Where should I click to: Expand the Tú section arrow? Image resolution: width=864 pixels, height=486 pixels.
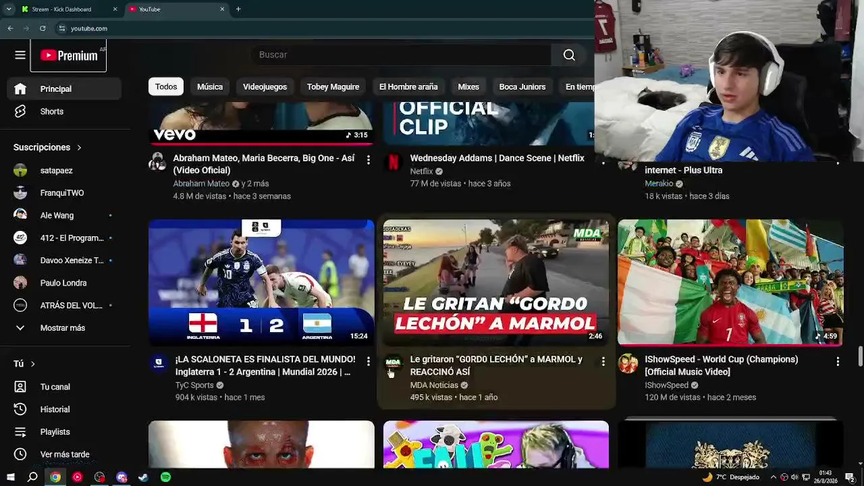(x=32, y=364)
